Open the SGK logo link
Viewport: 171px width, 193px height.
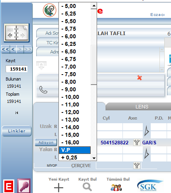150,185
